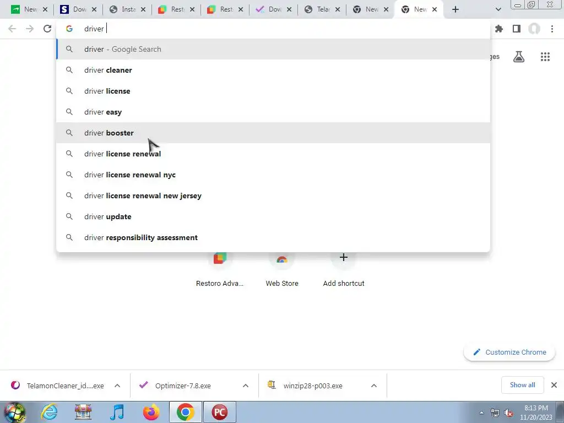The image size is (564, 423).
Task: Close the 'Insta' tab
Action: (x=143, y=9)
